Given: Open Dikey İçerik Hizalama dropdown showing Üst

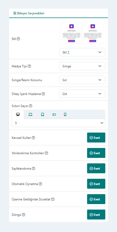Looking at the screenshot, I should tap(82, 94).
